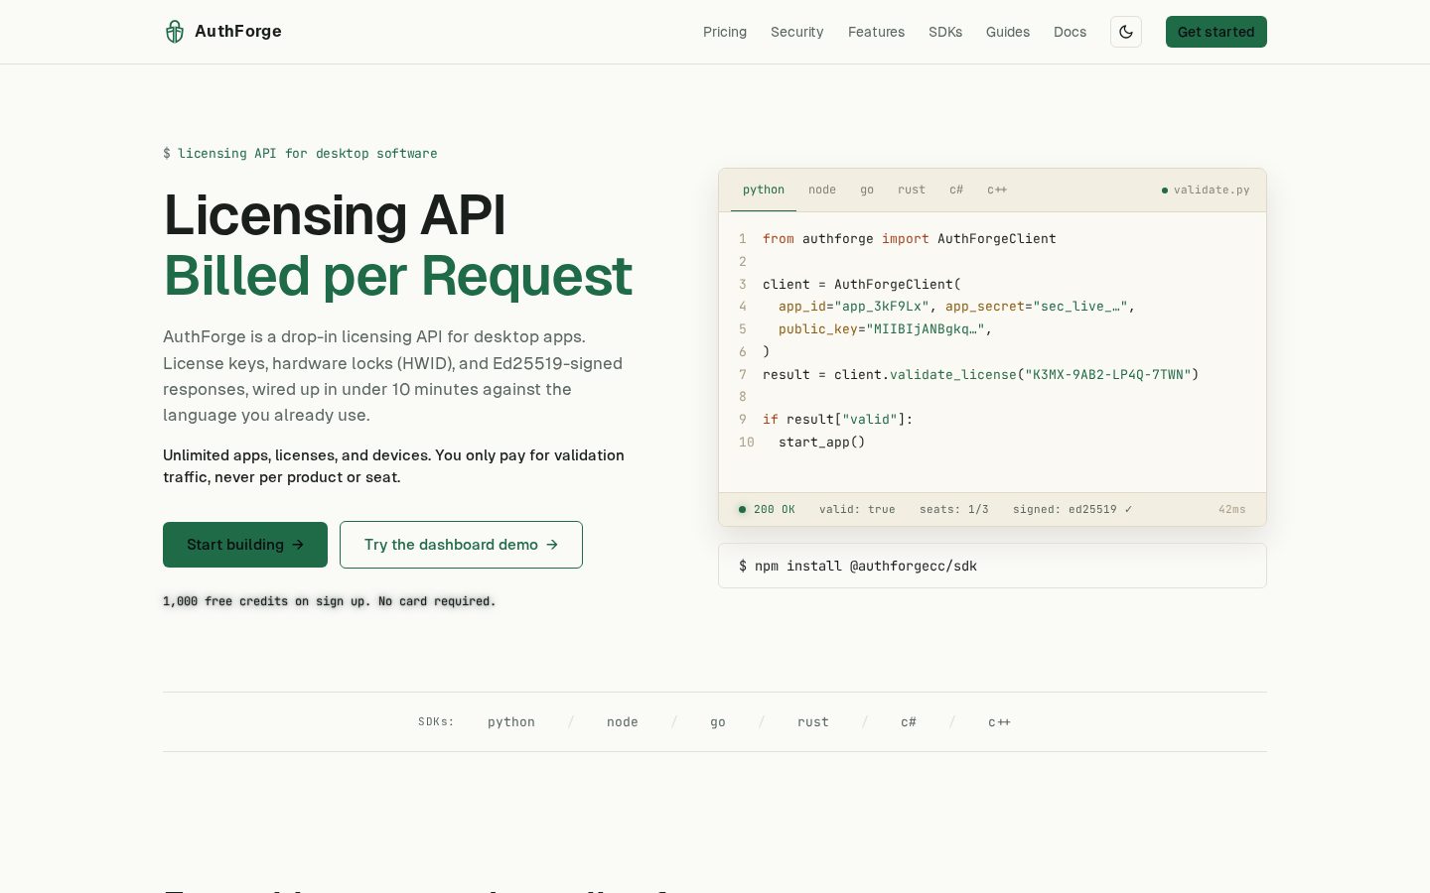Click the 'Billed per Request' heading
The image size is (1430, 893).
(398, 276)
